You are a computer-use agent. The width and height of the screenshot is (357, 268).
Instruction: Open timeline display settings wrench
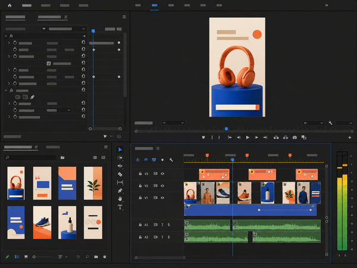(171, 160)
